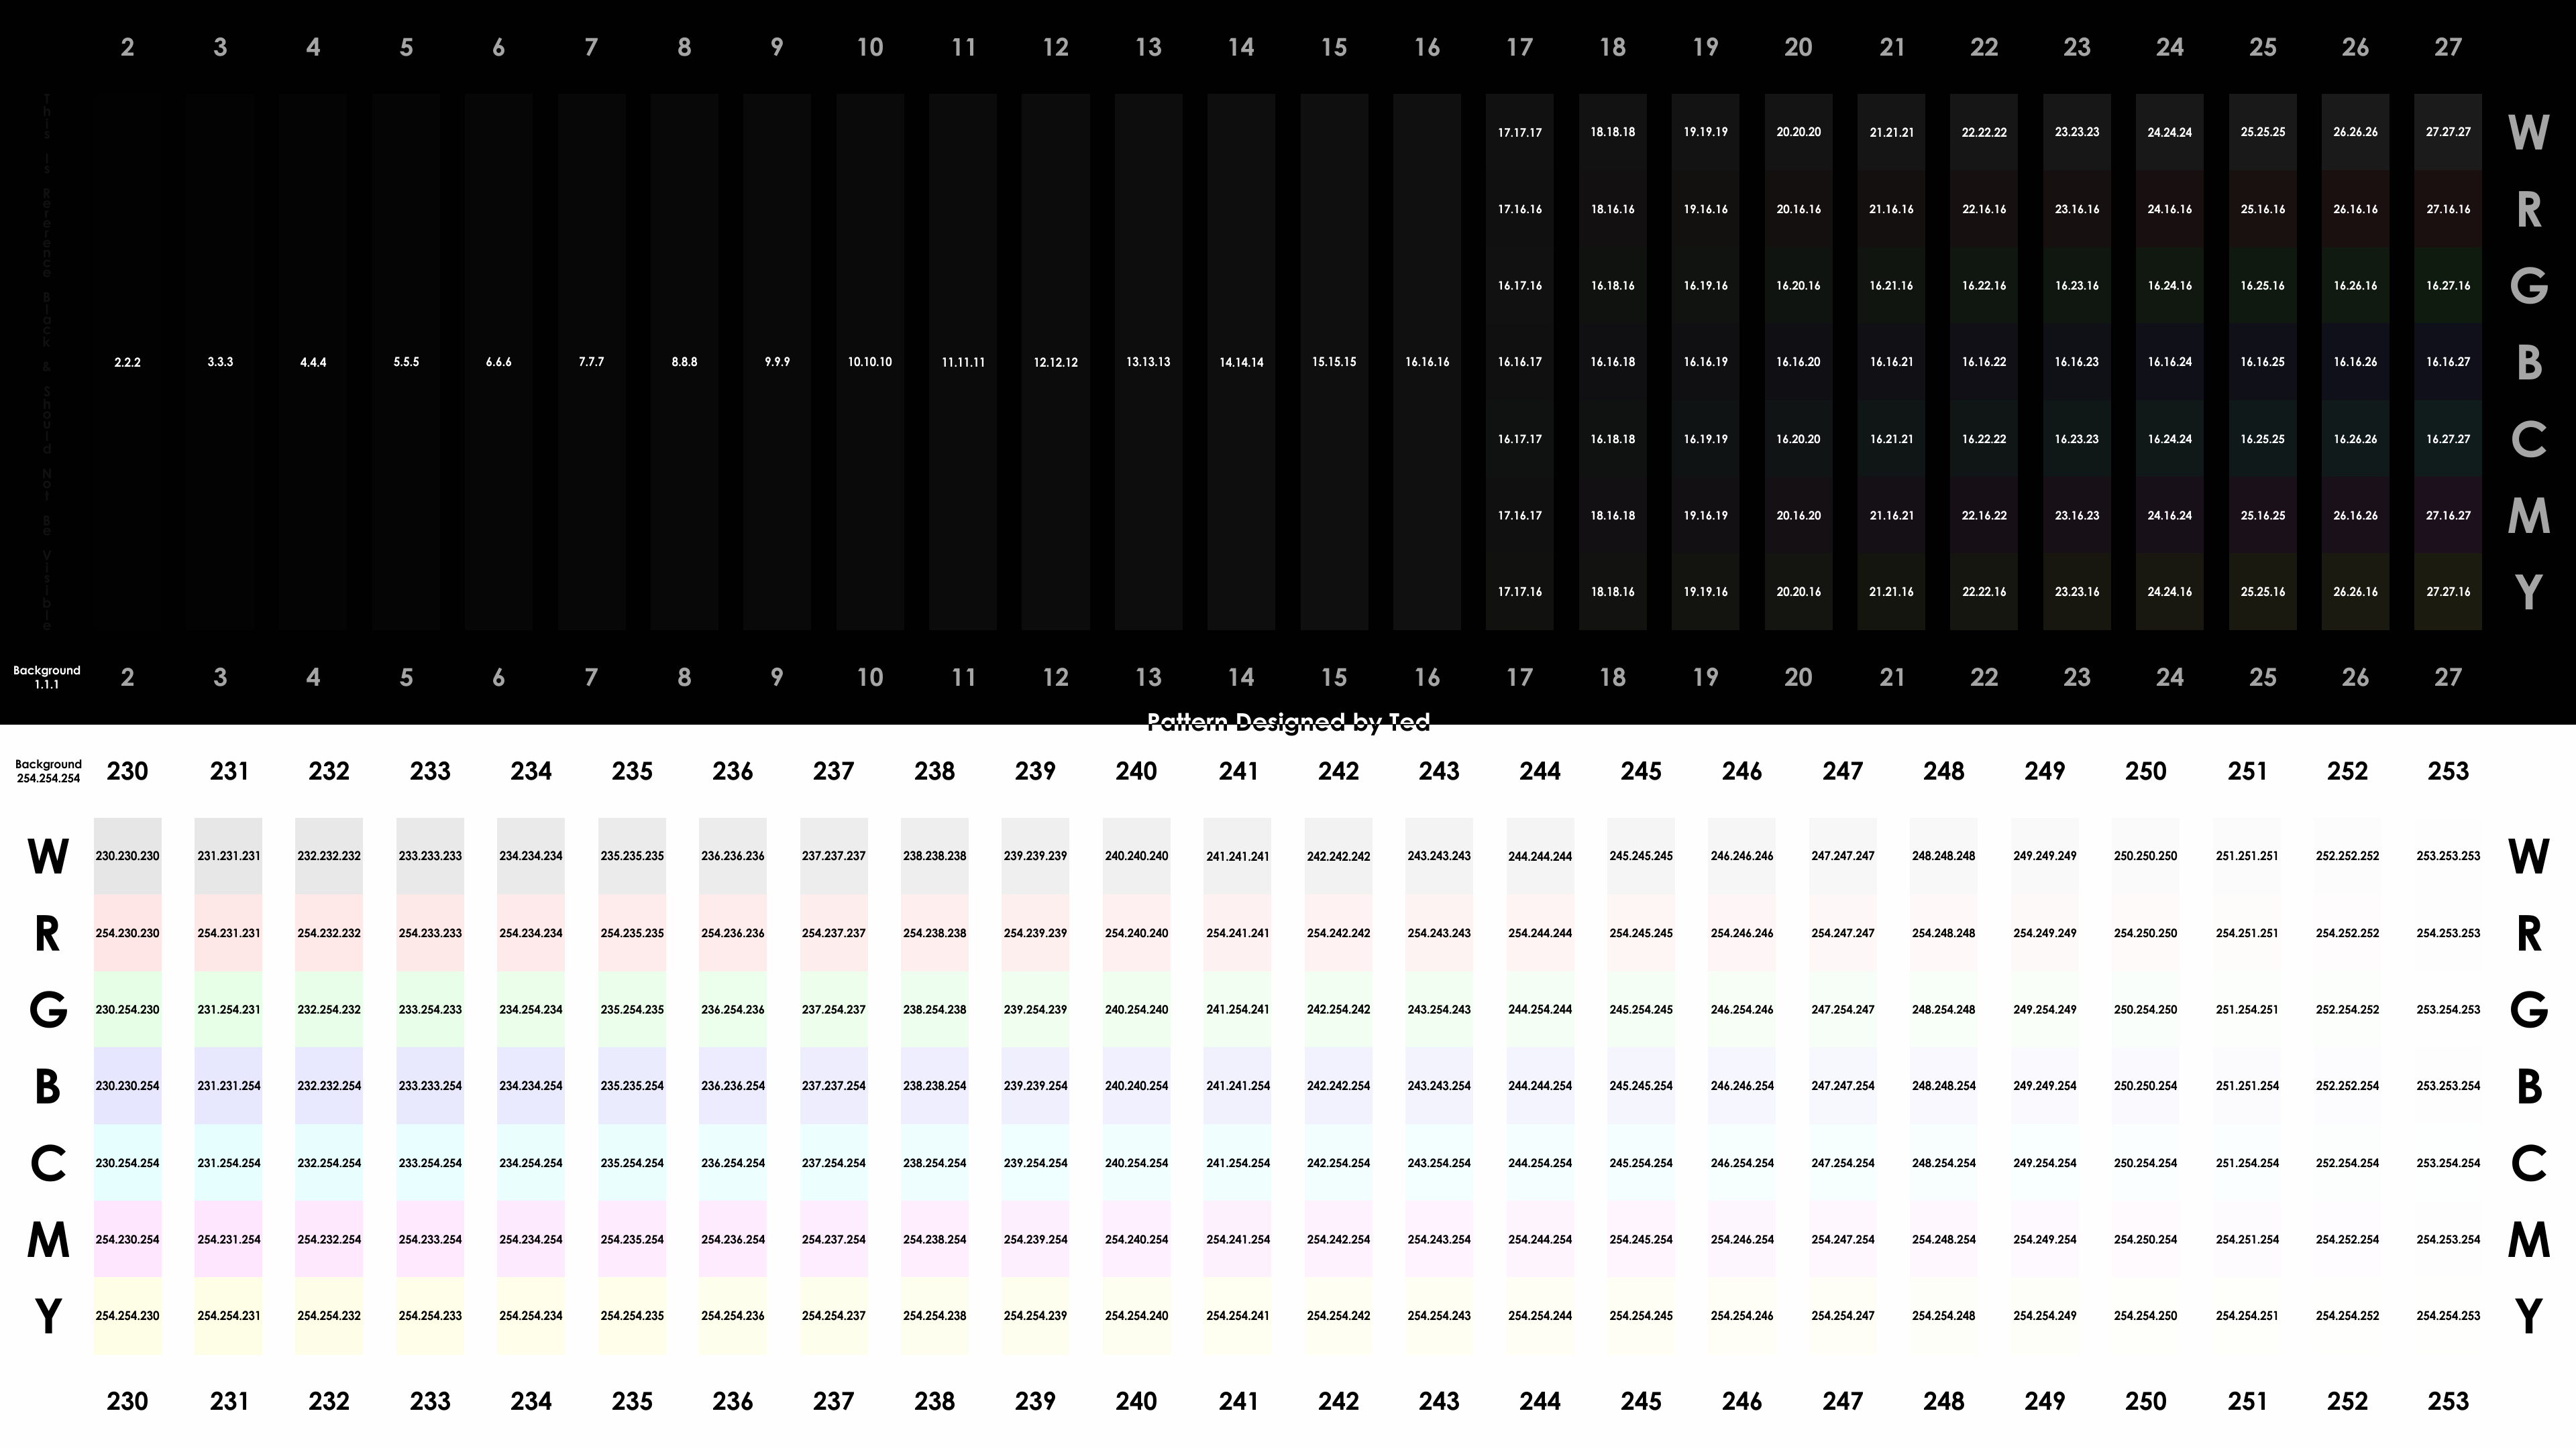Click the Background 1.1.1 label

coord(47,678)
